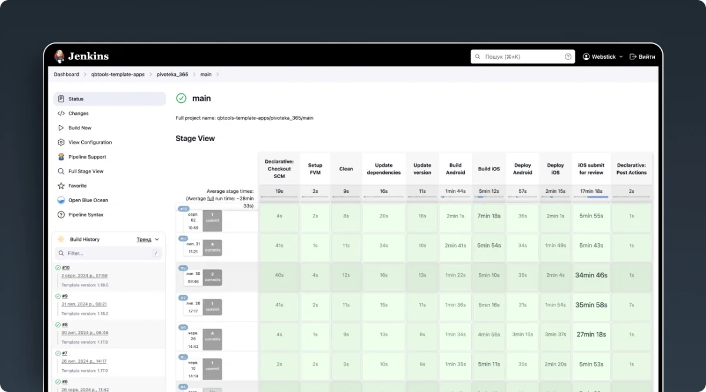This screenshot has height=392, width=706.
Task: Click success icon of build #10 in history
Action: (58, 267)
